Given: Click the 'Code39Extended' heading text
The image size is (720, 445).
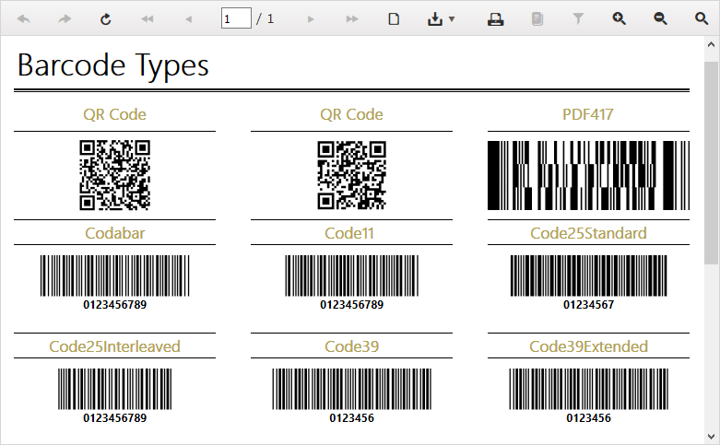Looking at the screenshot, I should [589, 346].
